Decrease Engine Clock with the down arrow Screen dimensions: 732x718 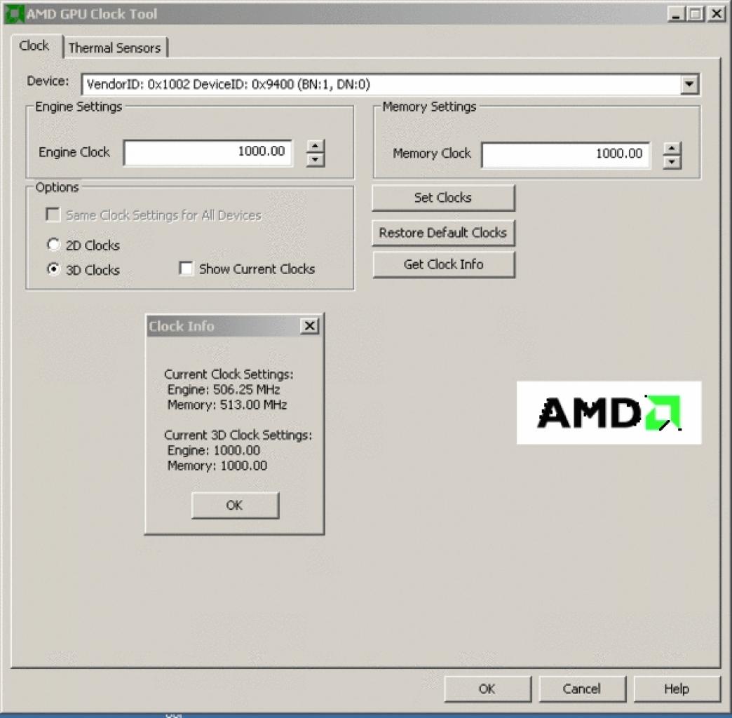(316, 160)
